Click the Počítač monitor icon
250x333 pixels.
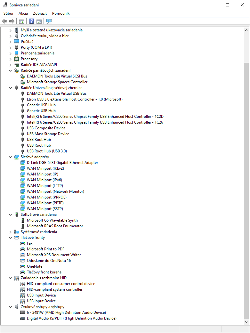17,41
